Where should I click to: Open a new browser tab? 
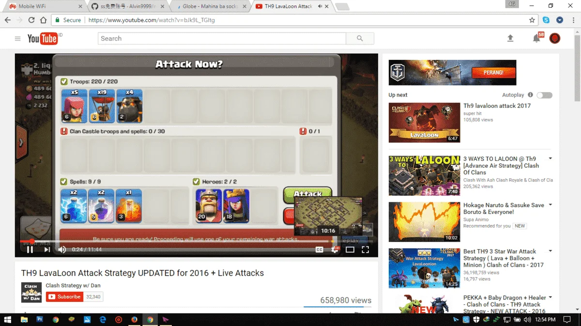(x=342, y=7)
